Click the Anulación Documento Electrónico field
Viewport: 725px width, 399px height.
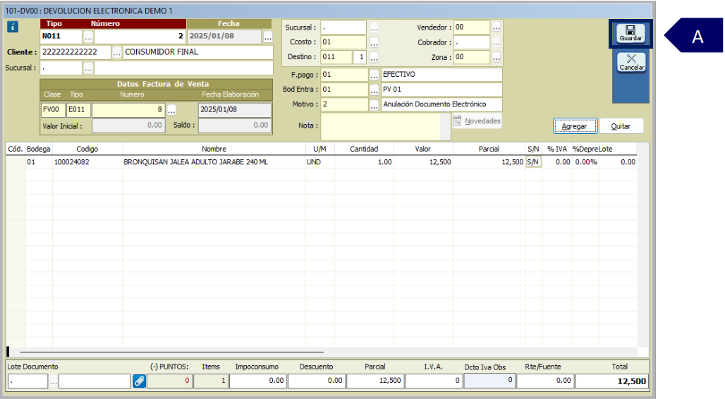[441, 104]
